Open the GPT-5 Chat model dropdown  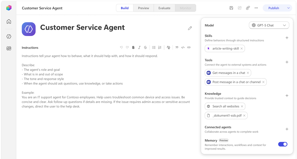(269, 25)
